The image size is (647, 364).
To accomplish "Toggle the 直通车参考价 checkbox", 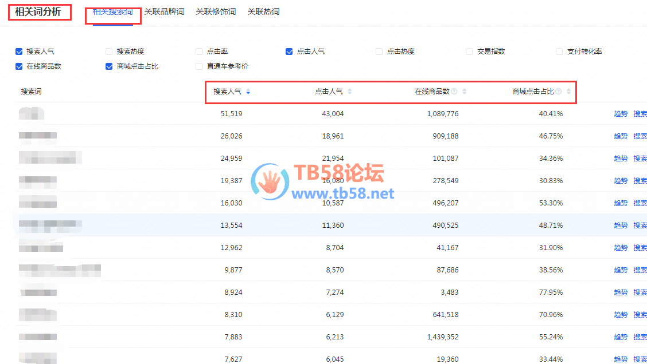I will coord(200,66).
